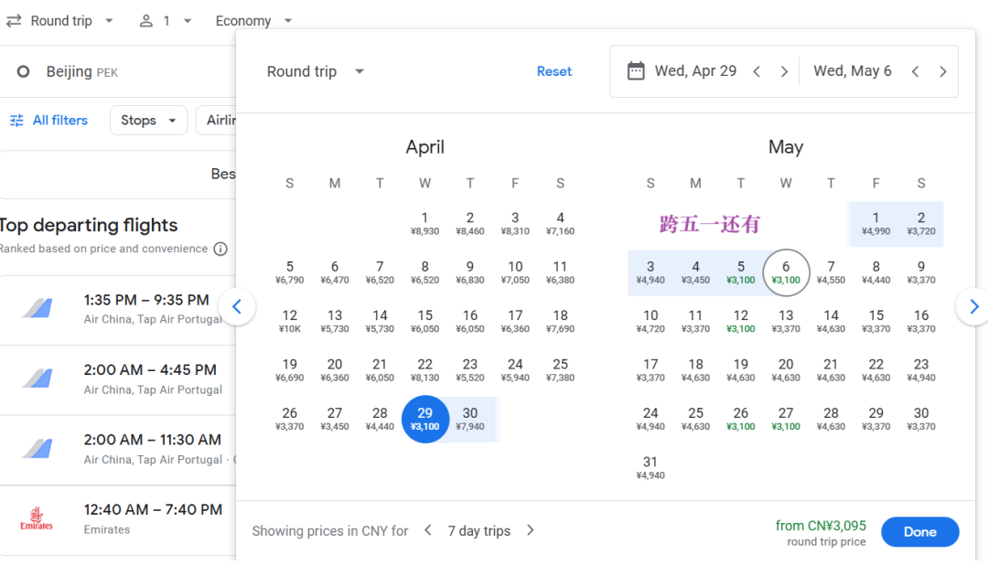Viewport: 988px width, 565px height.
Task: Open the Stops filter dropdown
Action: tap(149, 121)
